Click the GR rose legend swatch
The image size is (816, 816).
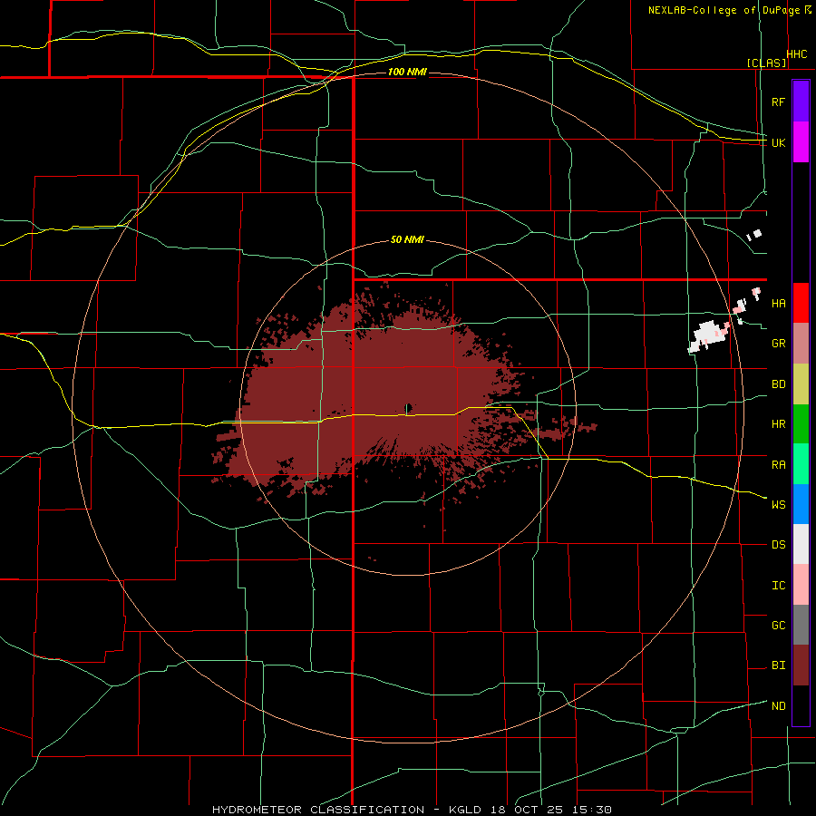[x=801, y=344]
